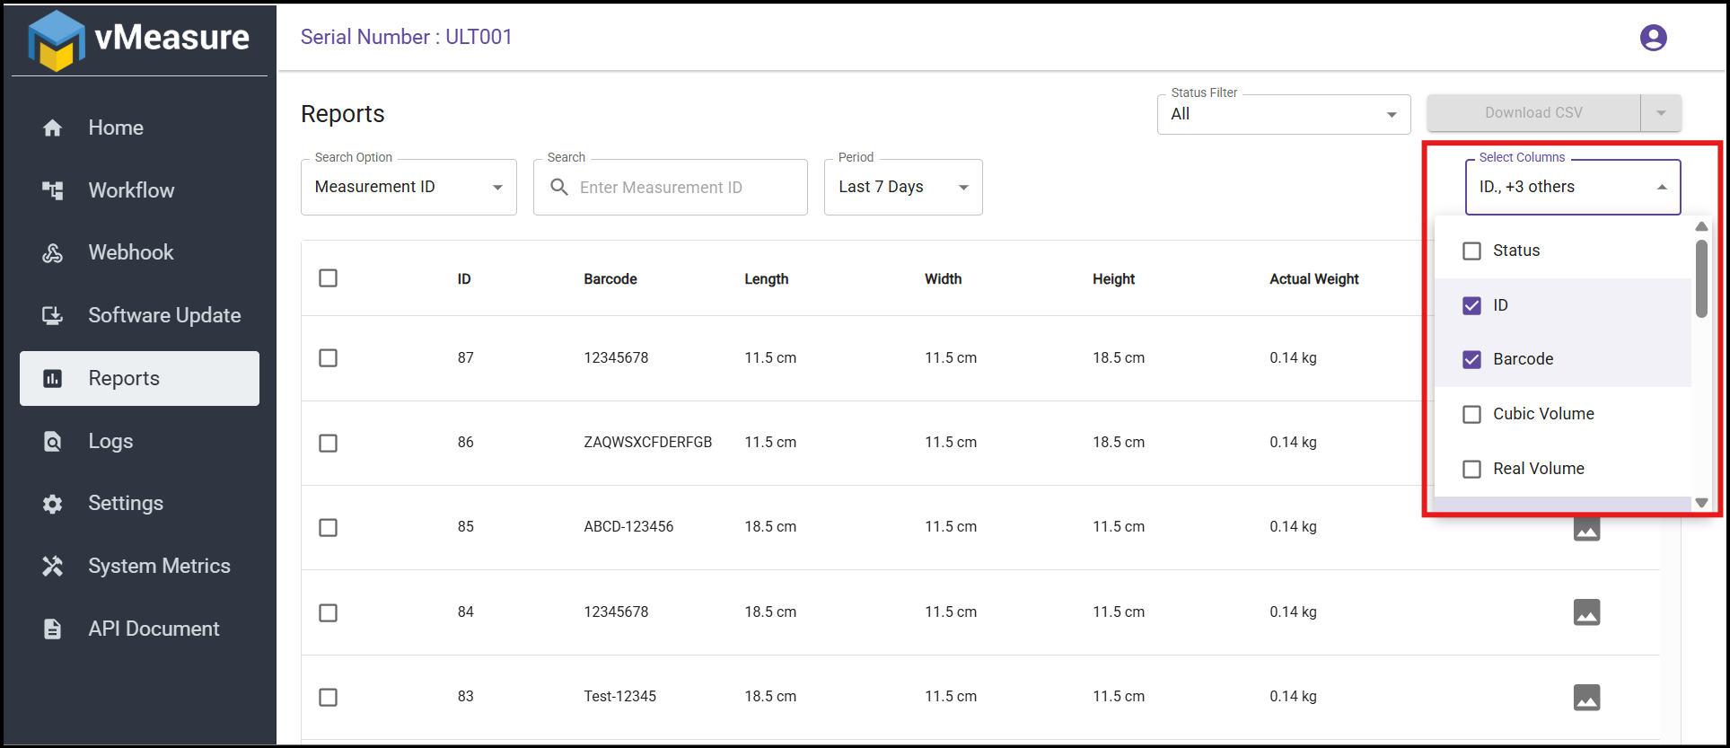Select the row checkbox for ID 87
The width and height of the screenshot is (1730, 748).
329,357
